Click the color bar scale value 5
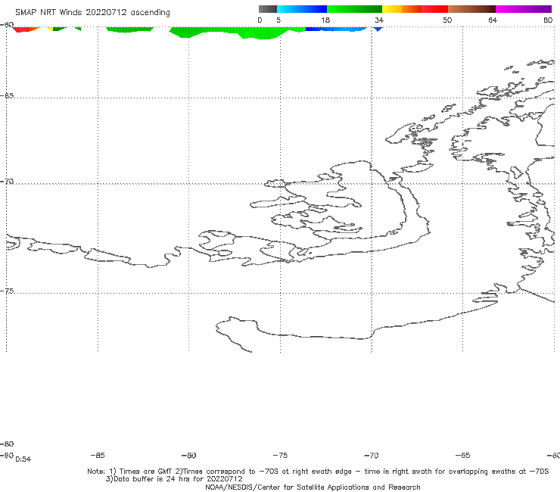The image size is (560, 492). tap(278, 20)
